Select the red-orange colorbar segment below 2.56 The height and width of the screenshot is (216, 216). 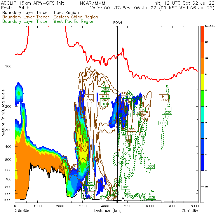202,50
